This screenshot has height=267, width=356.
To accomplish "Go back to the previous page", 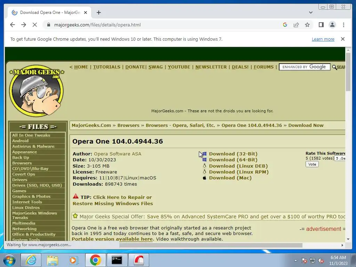I will tap(13, 25).
